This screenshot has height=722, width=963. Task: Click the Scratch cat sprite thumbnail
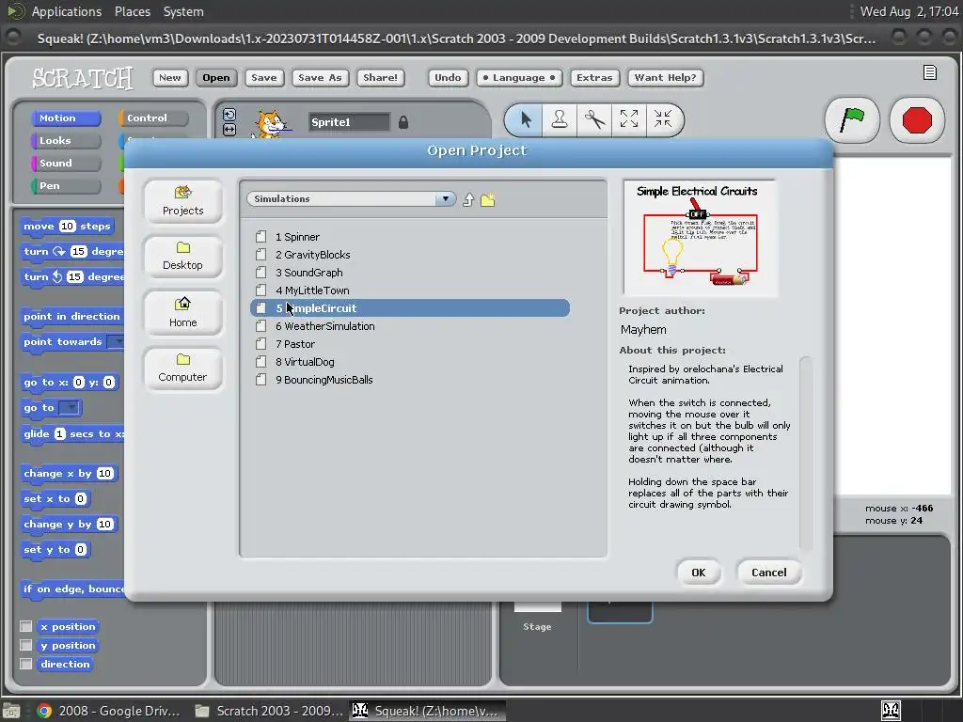pyautogui.click(x=271, y=123)
